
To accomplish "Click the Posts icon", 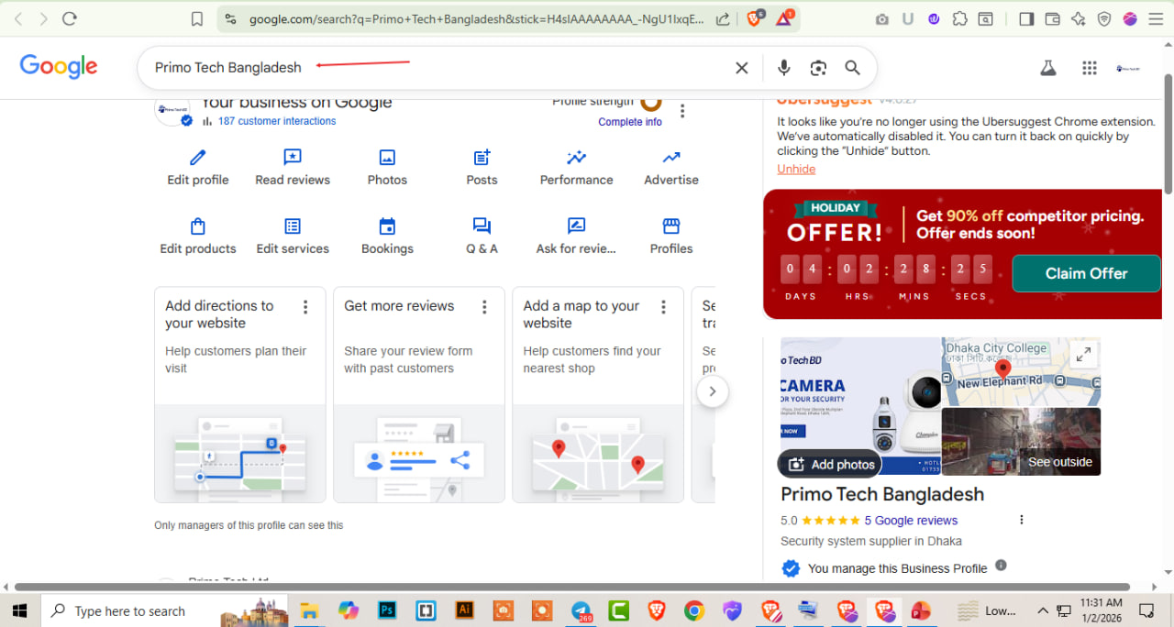I will (x=482, y=158).
